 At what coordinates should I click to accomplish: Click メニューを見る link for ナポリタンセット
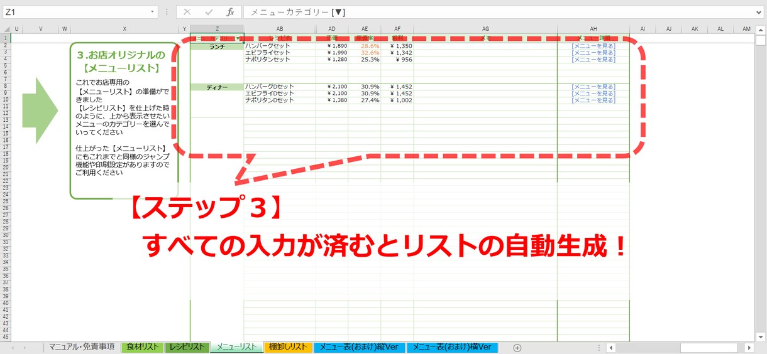[x=593, y=60]
